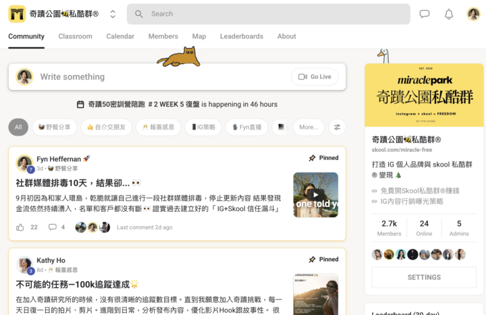Open the notifications bell
Image resolution: width=486 pixels, height=315 pixels.
449,14
